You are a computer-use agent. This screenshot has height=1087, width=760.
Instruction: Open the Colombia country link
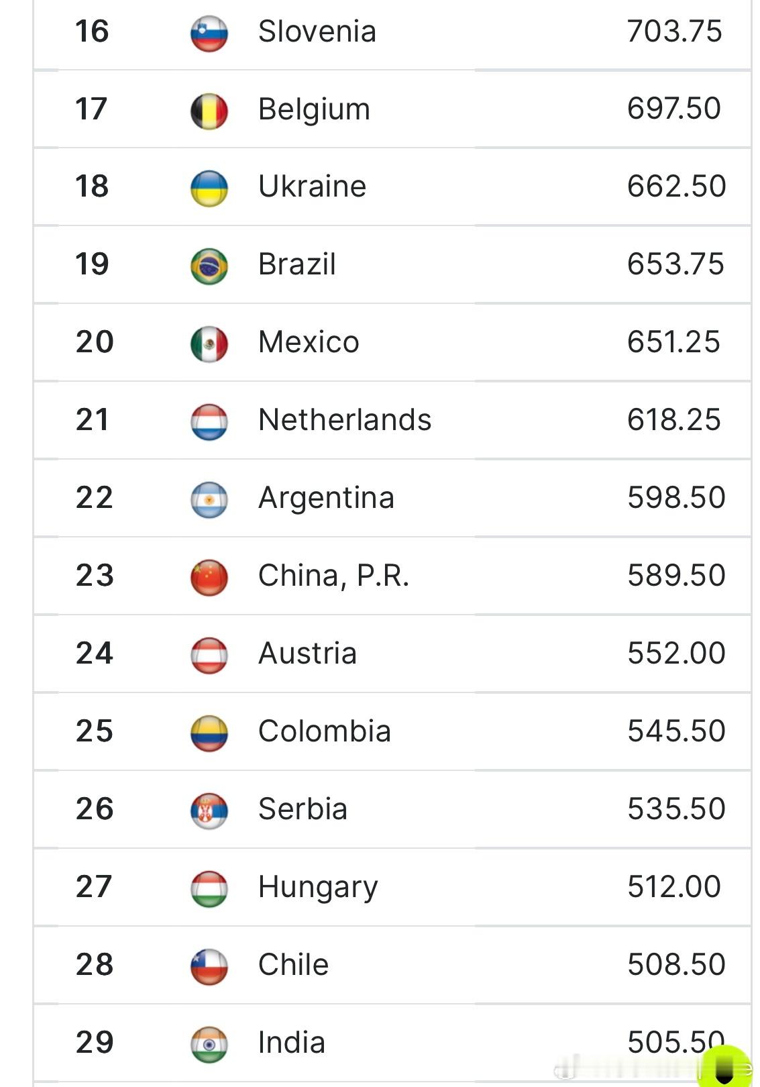click(x=325, y=731)
